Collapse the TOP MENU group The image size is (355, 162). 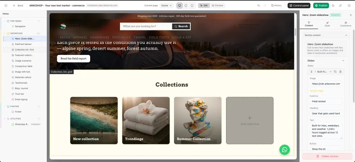(5, 21)
